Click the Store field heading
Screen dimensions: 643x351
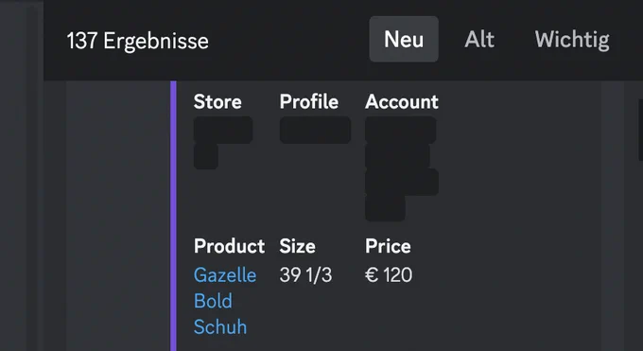tap(217, 102)
